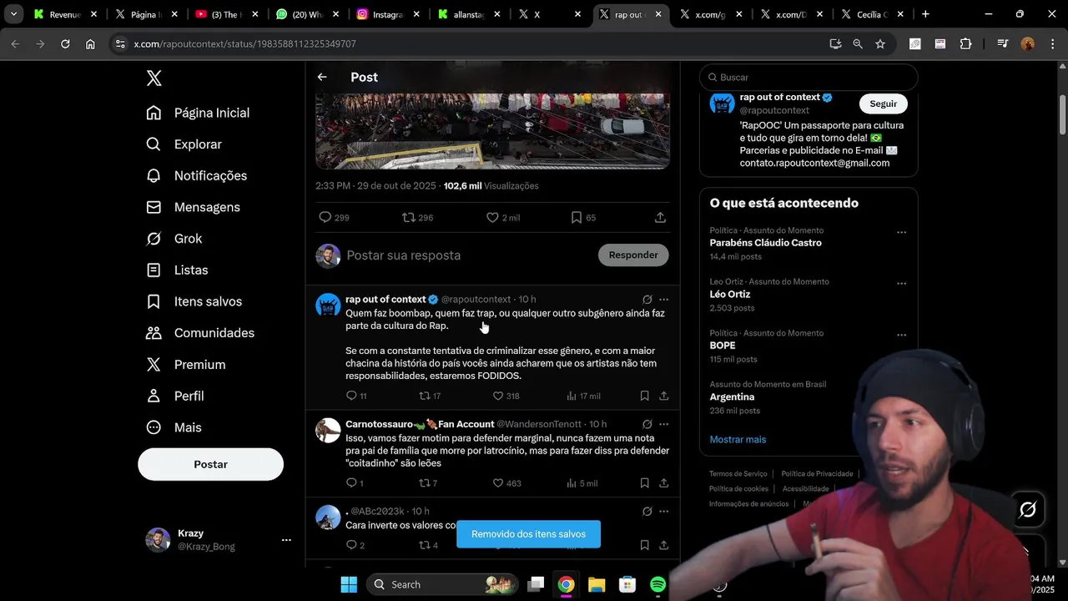Open more options for BOPE trend

(x=901, y=336)
